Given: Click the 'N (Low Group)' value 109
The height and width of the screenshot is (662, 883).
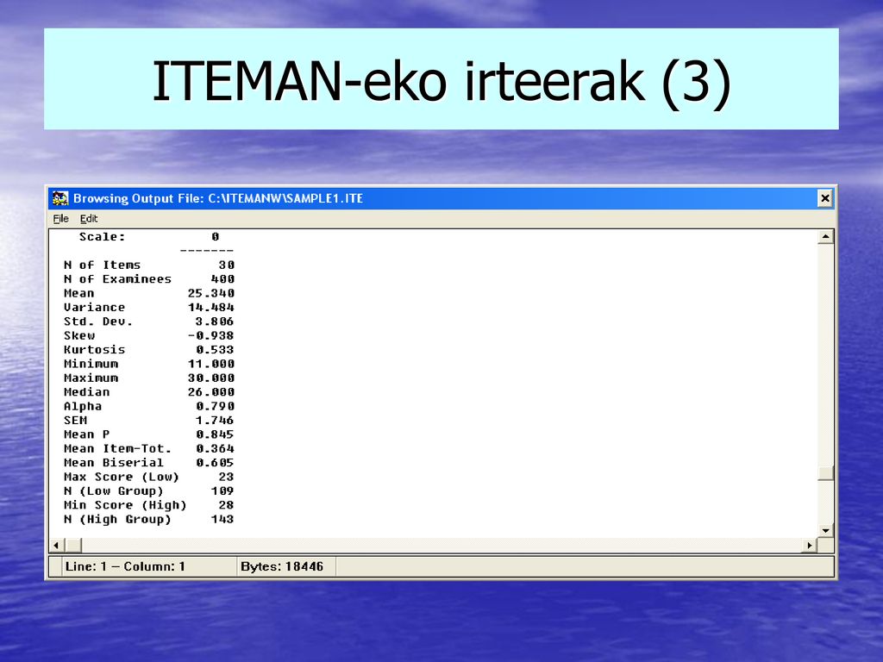Looking at the screenshot, I should click(222, 490).
